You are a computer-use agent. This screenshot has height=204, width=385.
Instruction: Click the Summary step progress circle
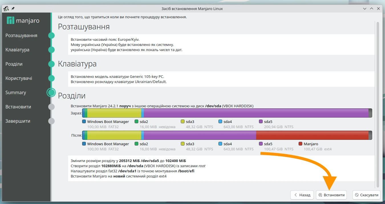(x=51, y=92)
